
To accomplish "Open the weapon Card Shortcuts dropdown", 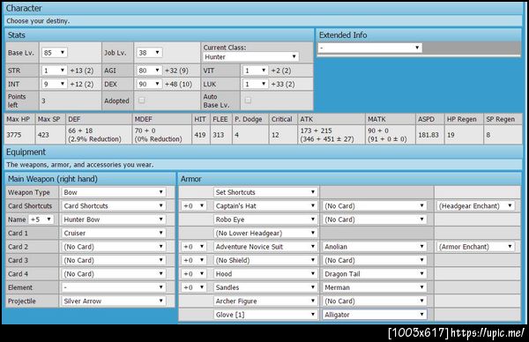I will [114, 205].
